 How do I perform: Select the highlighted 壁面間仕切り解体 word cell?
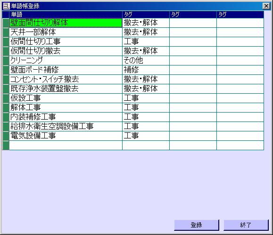coord(66,23)
